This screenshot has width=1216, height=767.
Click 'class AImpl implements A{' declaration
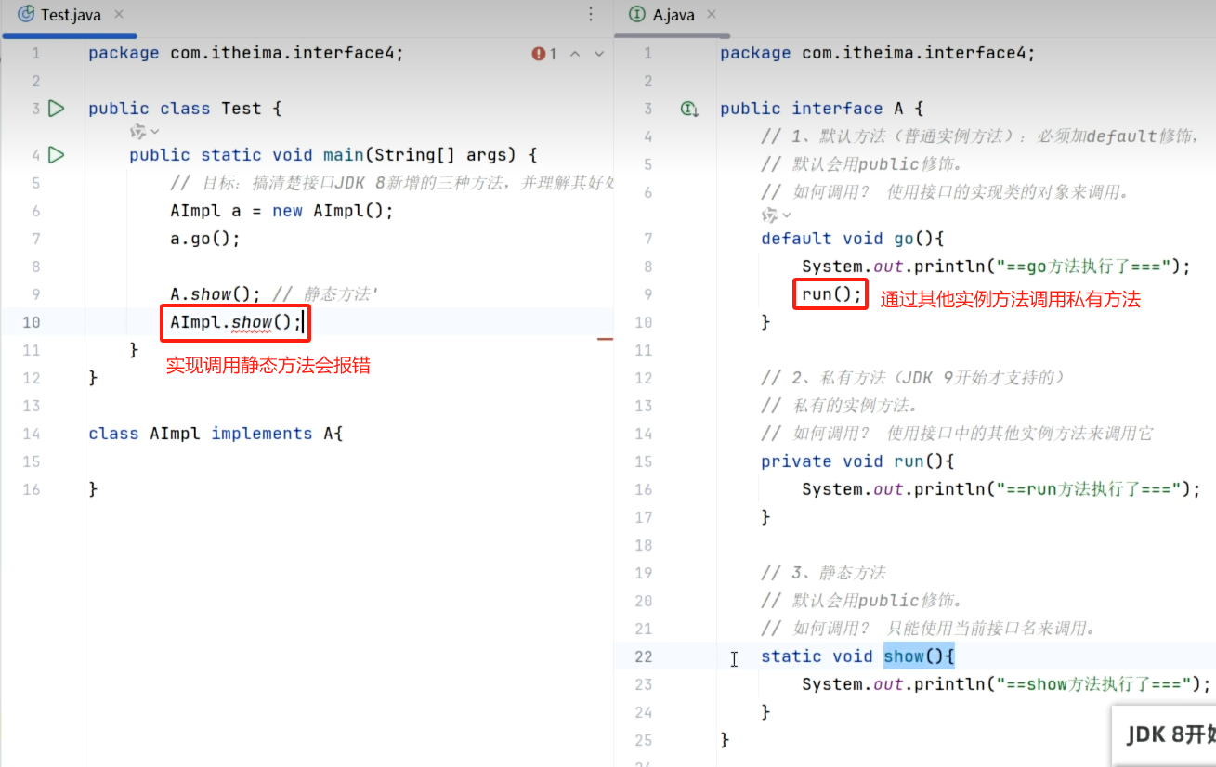tap(216, 434)
